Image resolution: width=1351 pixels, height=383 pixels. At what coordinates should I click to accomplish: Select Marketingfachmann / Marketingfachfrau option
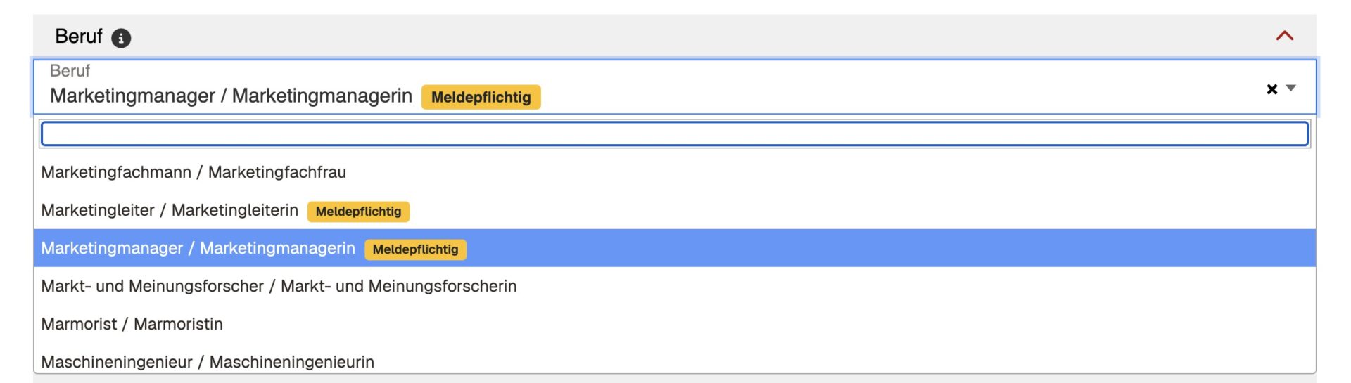pyautogui.click(x=194, y=172)
